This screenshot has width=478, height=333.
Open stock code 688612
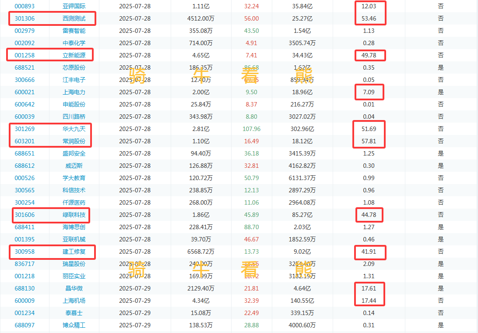coord(25,166)
